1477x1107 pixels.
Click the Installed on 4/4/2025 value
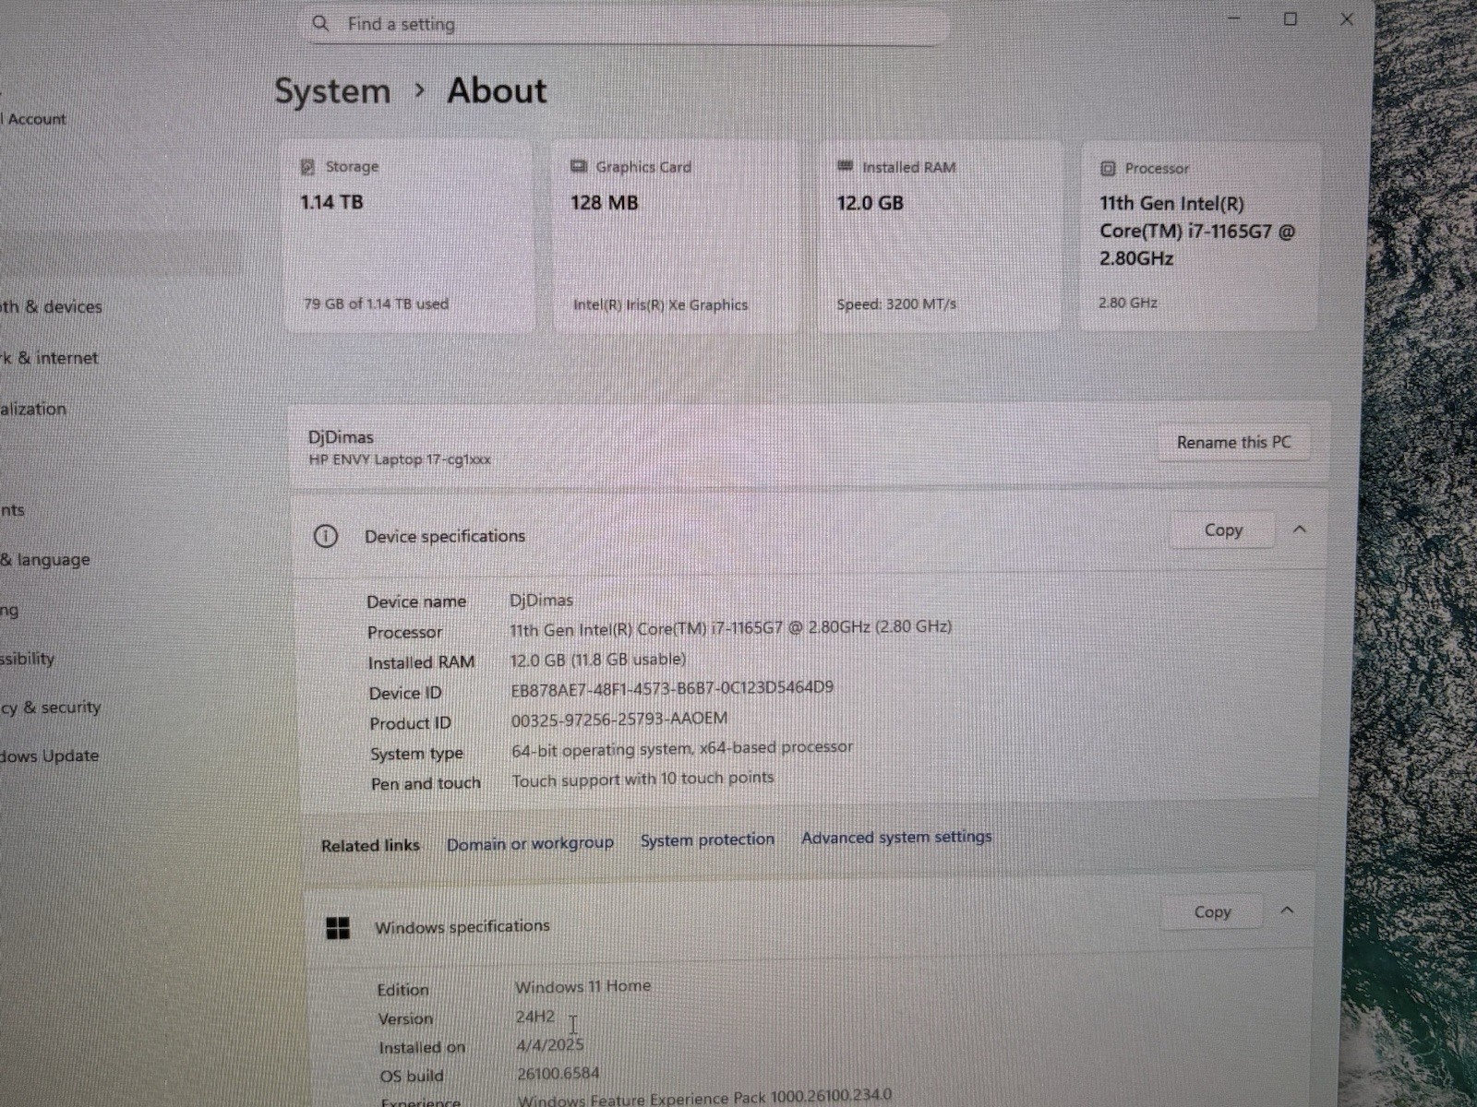[x=550, y=1045]
